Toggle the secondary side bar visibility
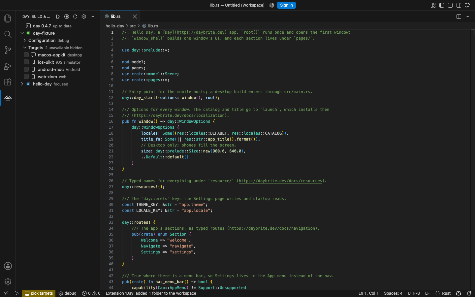The image size is (475, 297). coord(459,5)
